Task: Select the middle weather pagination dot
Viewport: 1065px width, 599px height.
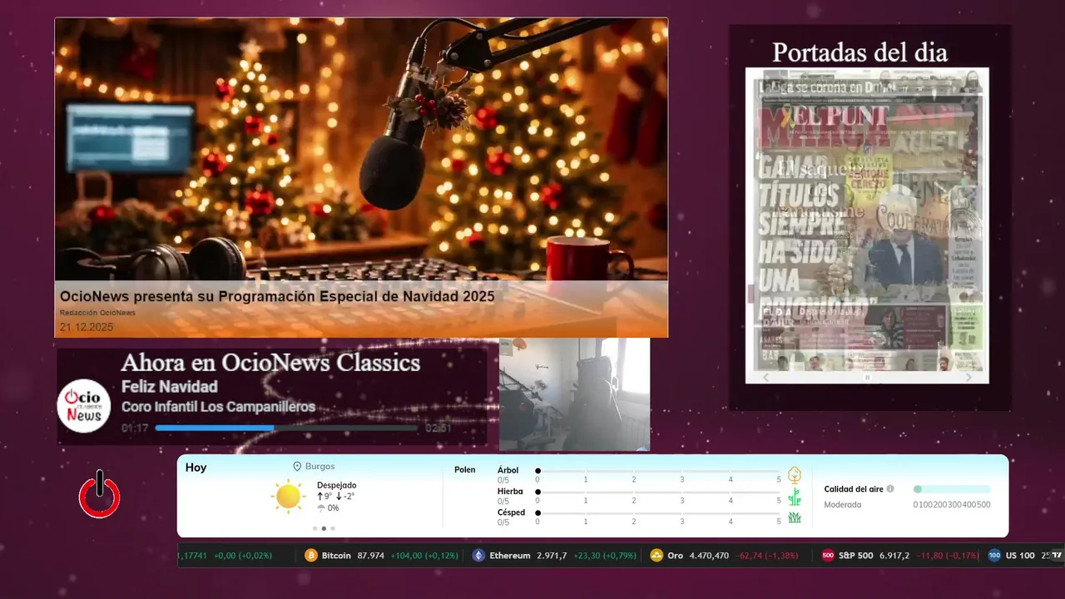Action: click(324, 528)
